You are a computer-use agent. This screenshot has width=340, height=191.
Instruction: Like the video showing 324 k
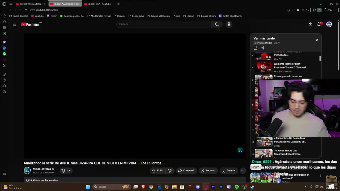(x=157, y=171)
